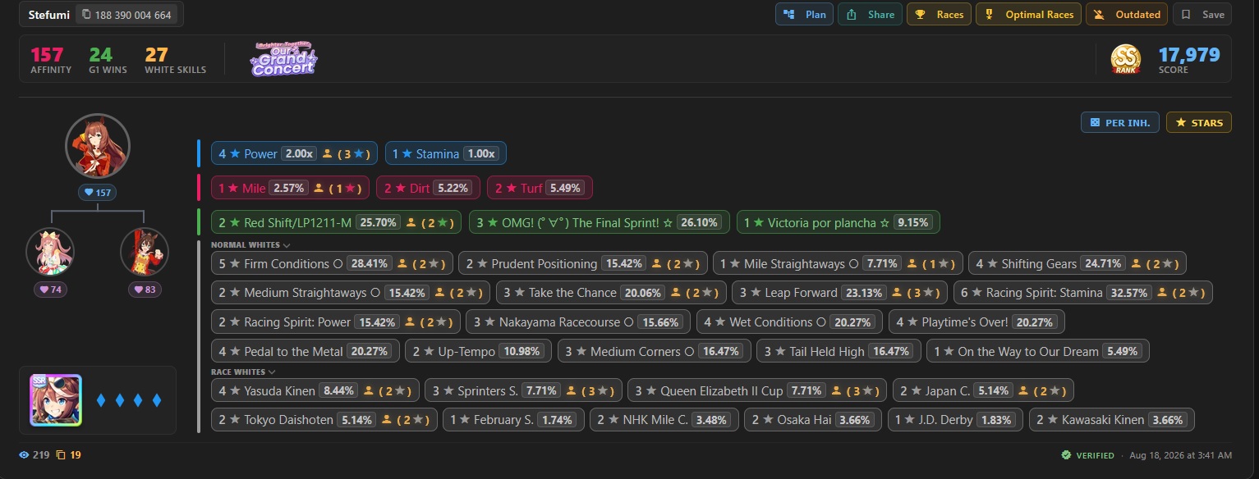Select the February S. race chip
The height and width of the screenshot is (479, 1259).
(x=514, y=420)
